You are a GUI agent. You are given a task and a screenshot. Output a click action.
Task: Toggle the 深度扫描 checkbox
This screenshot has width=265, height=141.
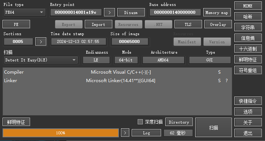click(x=140, y=122)
